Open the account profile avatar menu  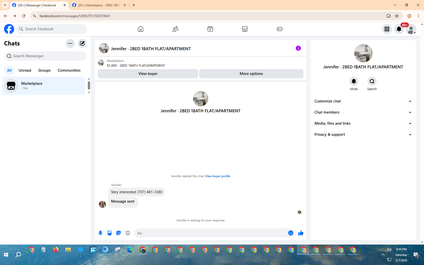point(411,29)
